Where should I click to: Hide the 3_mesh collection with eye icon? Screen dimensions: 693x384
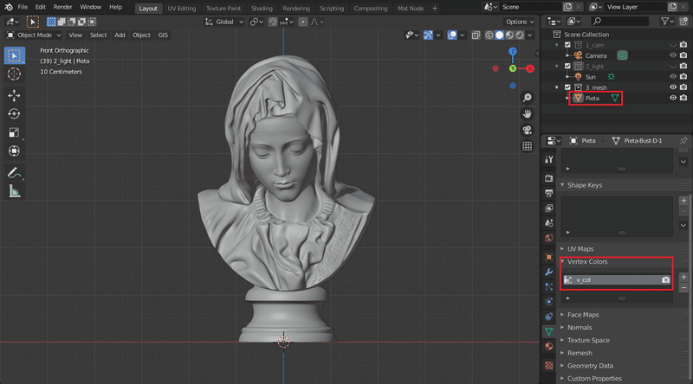pyautogui.click(x=673, y=87)
